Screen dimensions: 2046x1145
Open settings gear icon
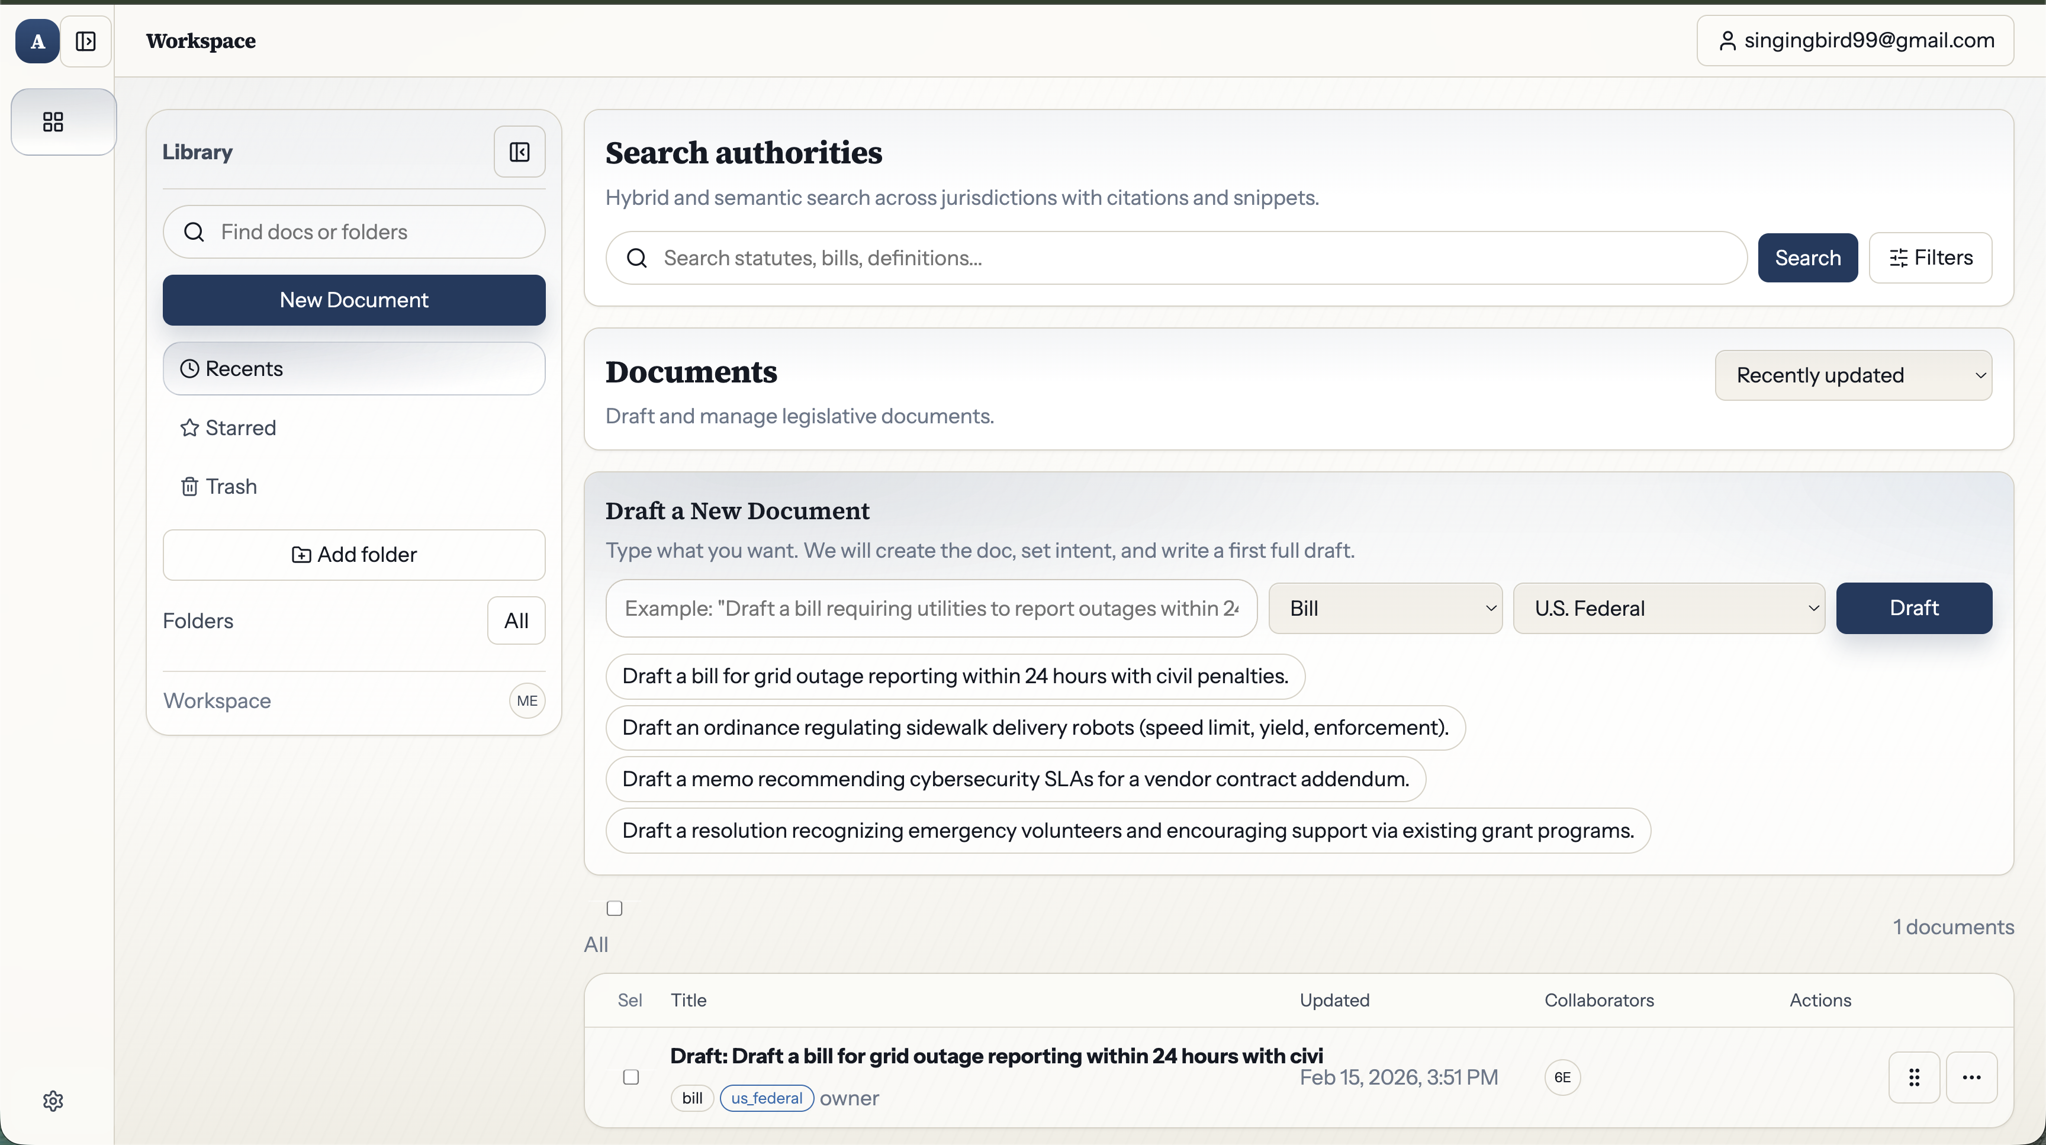coord(53,1101)
